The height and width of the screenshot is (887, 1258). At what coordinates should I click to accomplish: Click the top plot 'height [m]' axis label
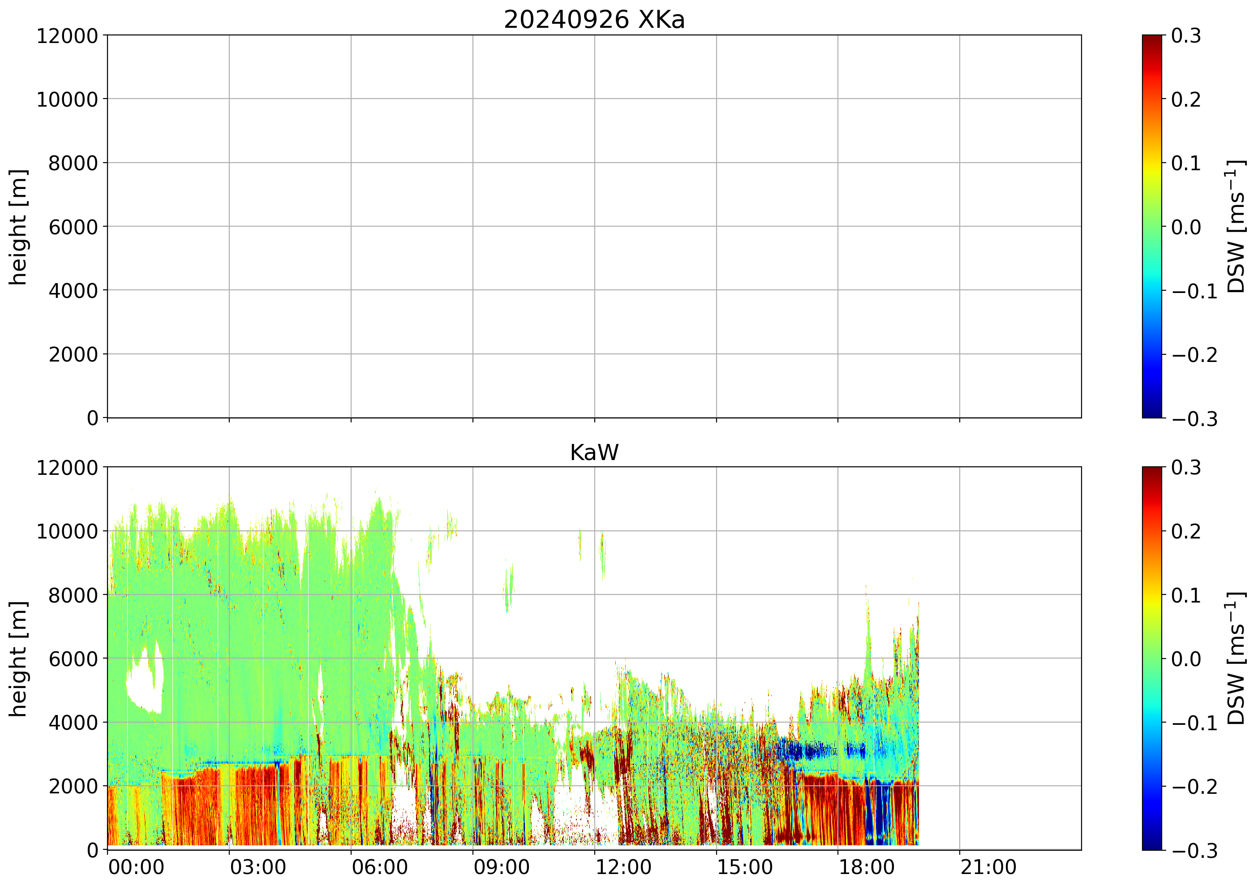tap(18, 227)
